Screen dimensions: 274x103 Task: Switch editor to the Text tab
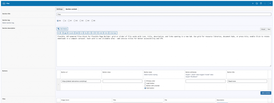[269, 29]
